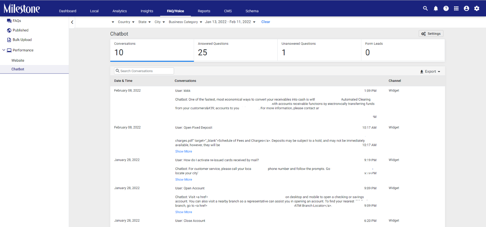Select the Form Leads card
Image resolution: width=486 pixels, height=227 pixels.
[x=403, y=50]
